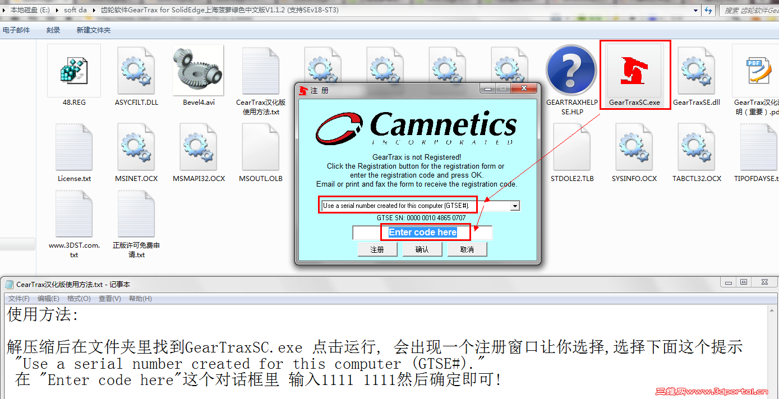
Task: Close the 注册 registration dialog
Action: click(x=524, y=89)
